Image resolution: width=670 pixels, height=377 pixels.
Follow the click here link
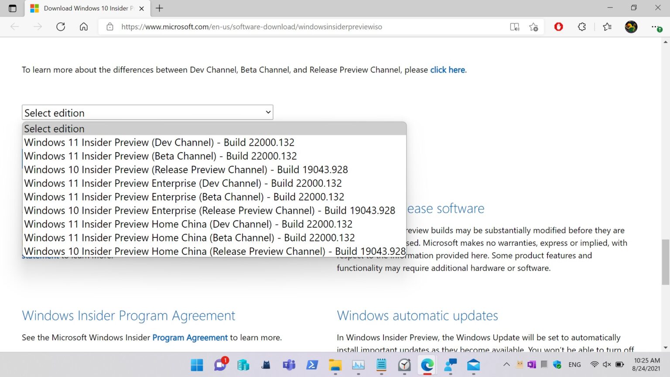click(447, 70)
